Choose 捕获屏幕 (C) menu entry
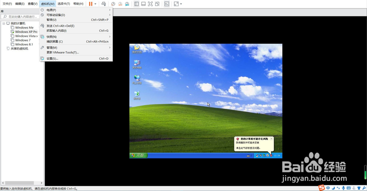 (x=76, y=42)
